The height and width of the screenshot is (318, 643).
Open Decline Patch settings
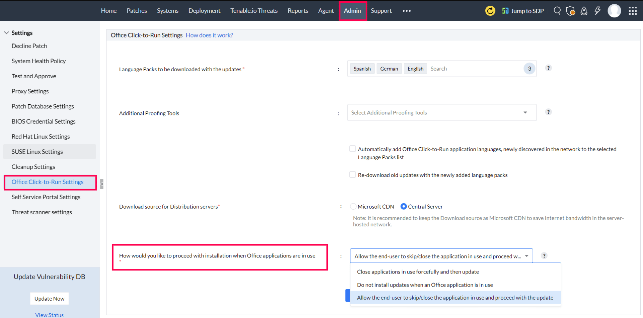click(29, 46)
